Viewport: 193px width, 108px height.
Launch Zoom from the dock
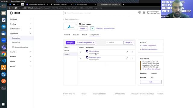coord(4,40)
